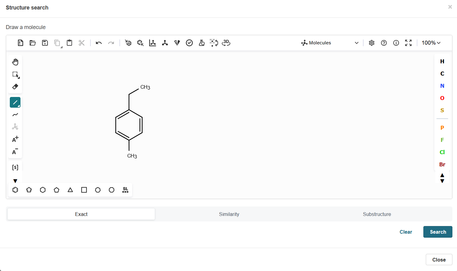Click the upper CH3 ethyl label on canvas

(145, 87)
